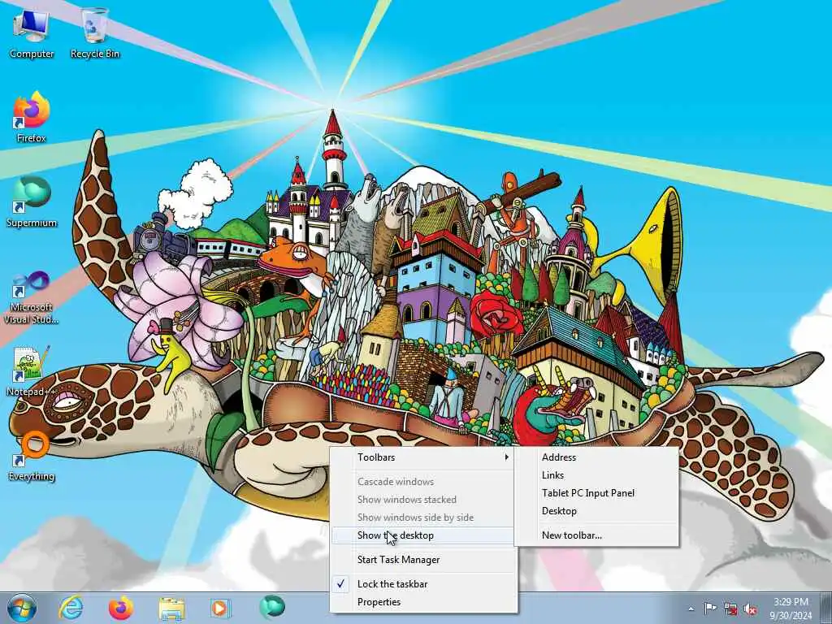Open taskbar Properties from context menu
This screenshot has width=832, height=624.
(423, 602)
